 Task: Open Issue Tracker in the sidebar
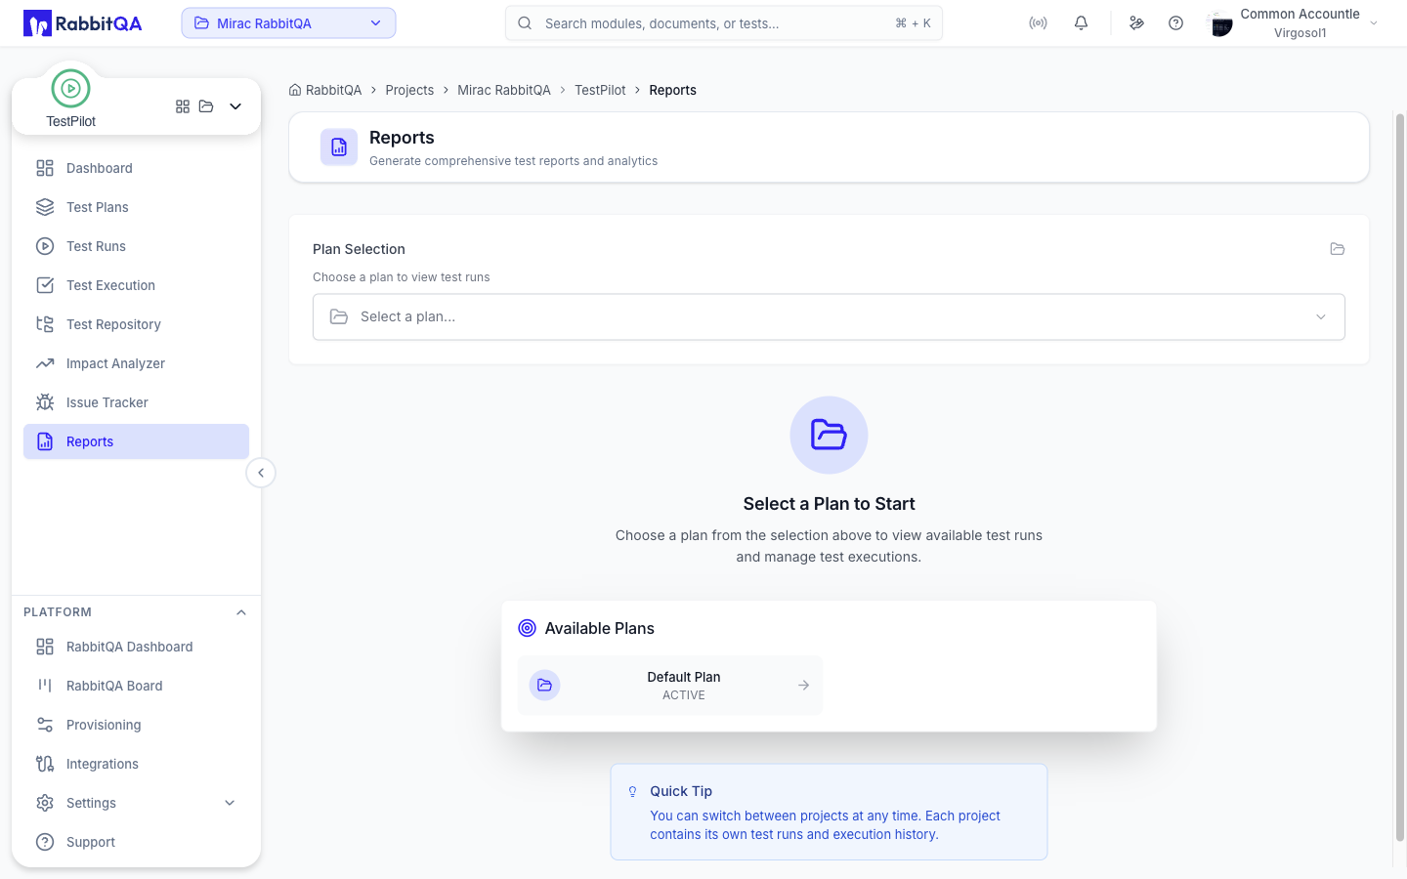[x=136, y=402]
